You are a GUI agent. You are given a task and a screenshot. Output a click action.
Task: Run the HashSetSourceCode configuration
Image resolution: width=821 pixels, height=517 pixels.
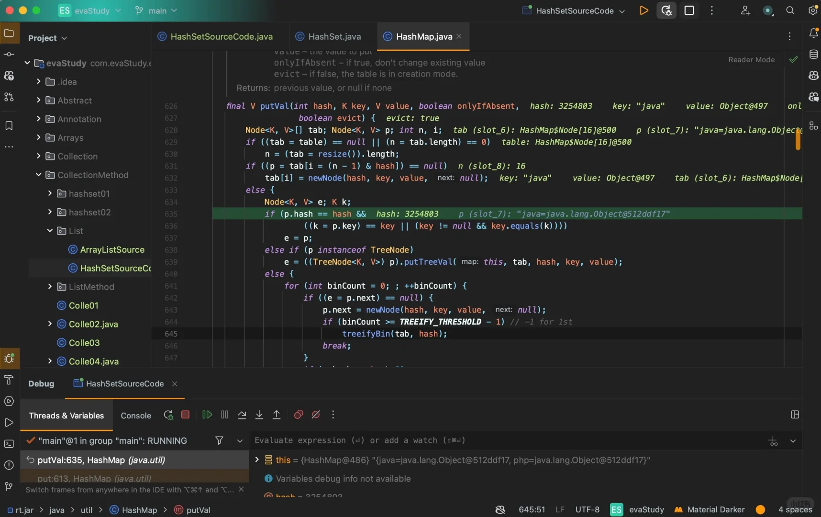[643, 11]
